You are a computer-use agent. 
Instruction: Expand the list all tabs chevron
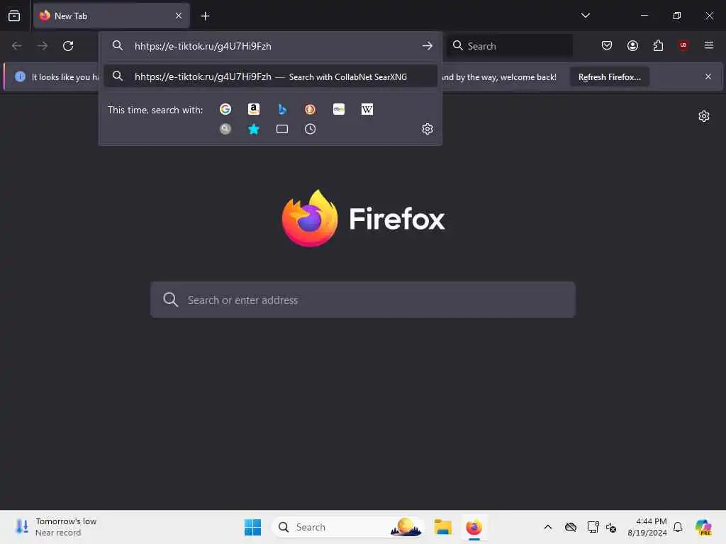coord(585,16)
